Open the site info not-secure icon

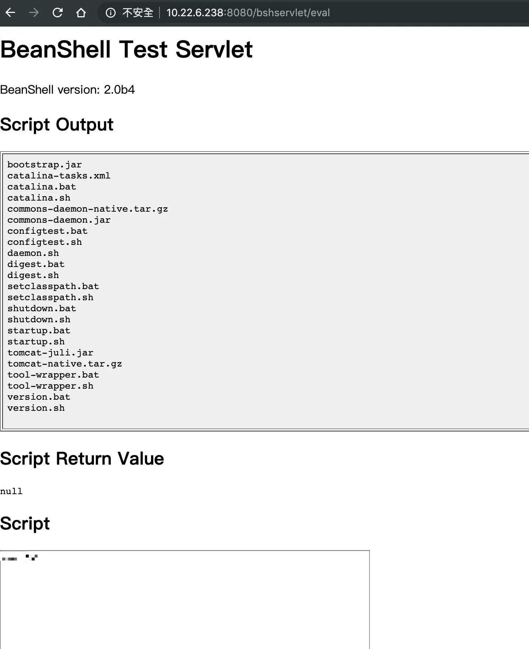tap(111, 13)
